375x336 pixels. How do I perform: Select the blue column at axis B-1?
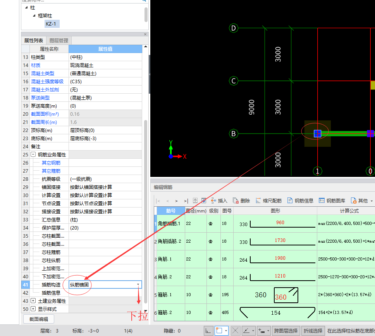tap(317, 134)
